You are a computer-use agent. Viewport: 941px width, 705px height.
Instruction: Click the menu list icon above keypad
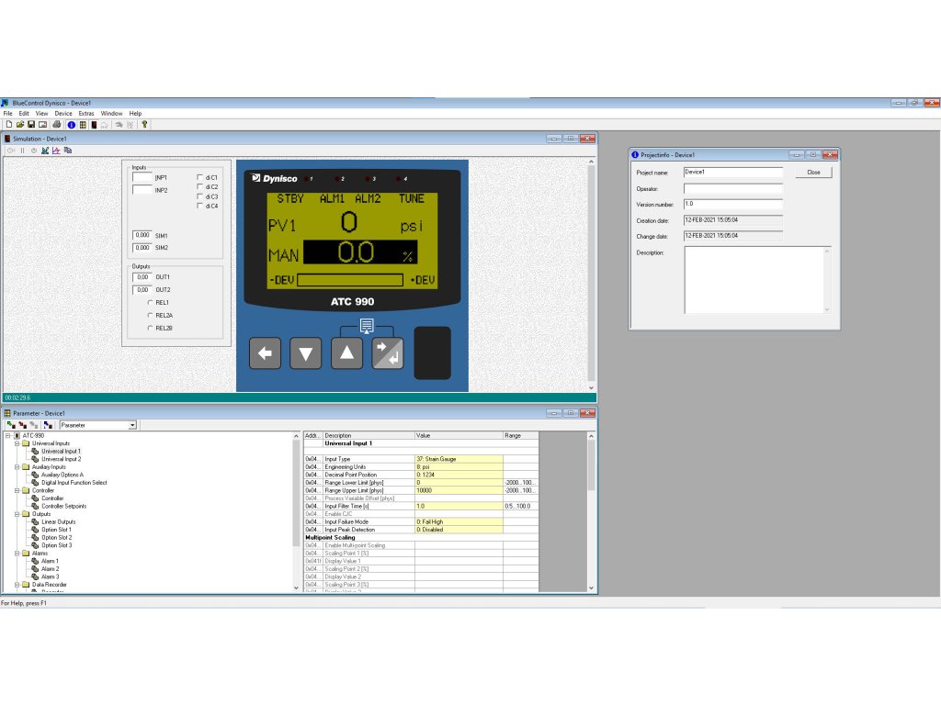367,326
